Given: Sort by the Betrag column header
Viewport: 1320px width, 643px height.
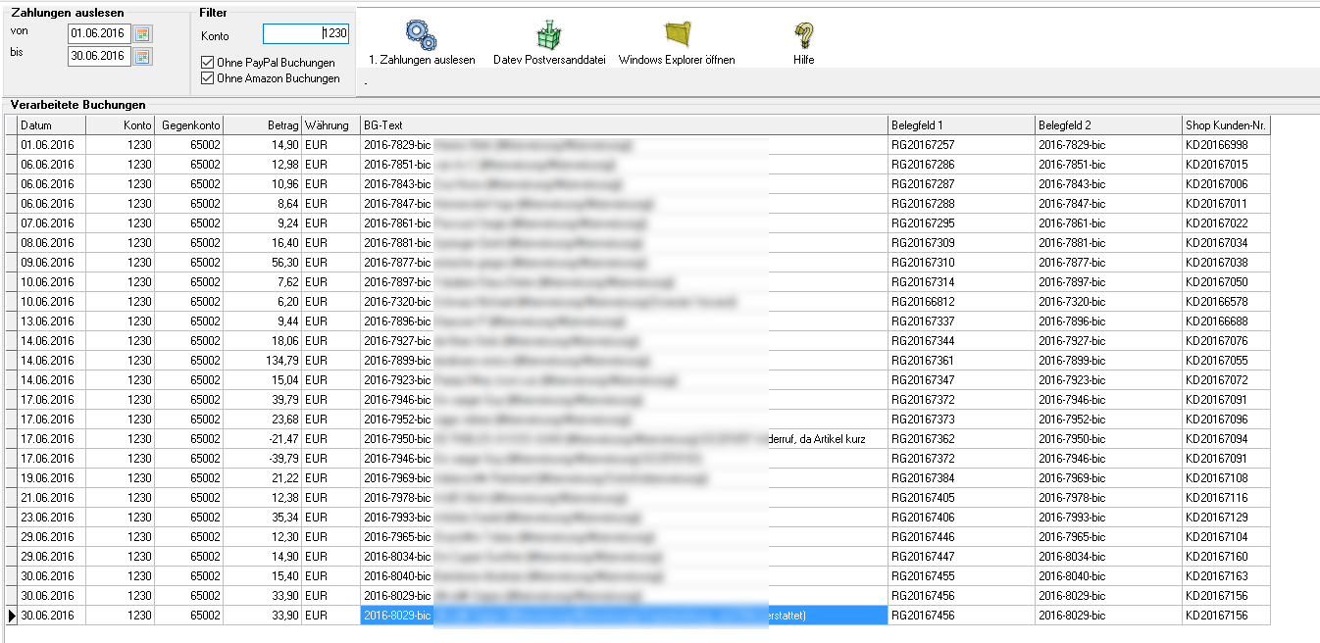Looking at the screenshot, I should (262, 125).
